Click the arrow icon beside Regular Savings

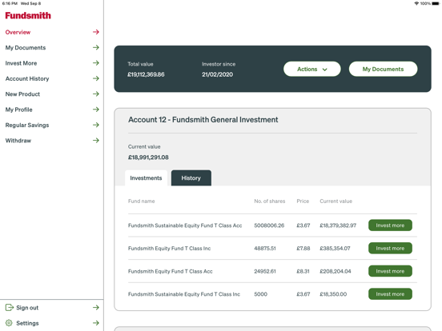(96, 125)
